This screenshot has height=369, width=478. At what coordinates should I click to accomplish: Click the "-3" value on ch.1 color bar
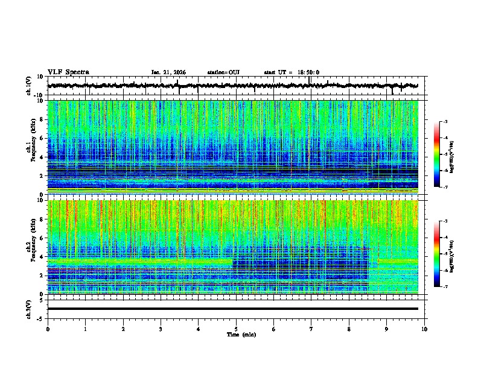pos(445,122)
